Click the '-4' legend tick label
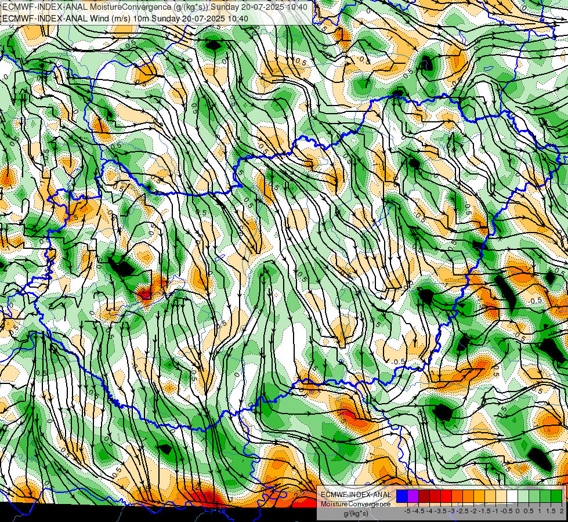The image size is (568, 522). tap(429, 511)
